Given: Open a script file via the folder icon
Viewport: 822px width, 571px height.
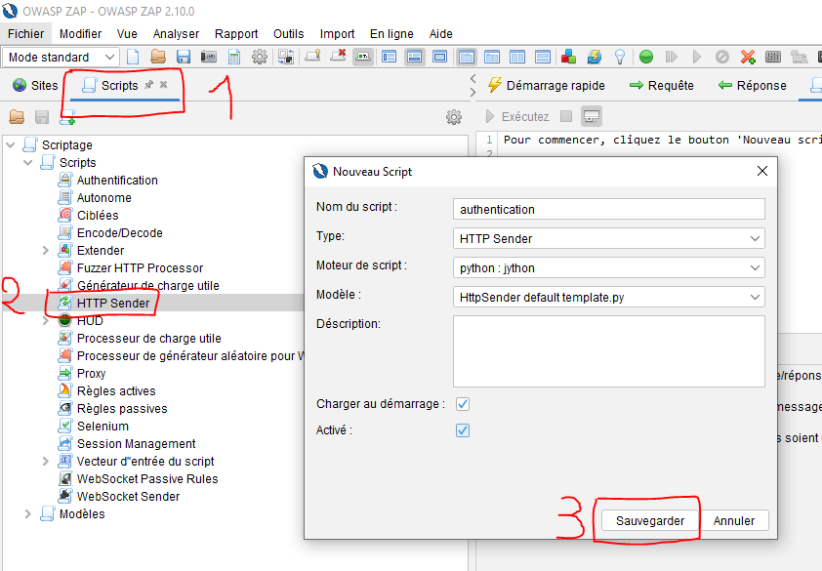Looking at the screenshot, I should (17, 116).
